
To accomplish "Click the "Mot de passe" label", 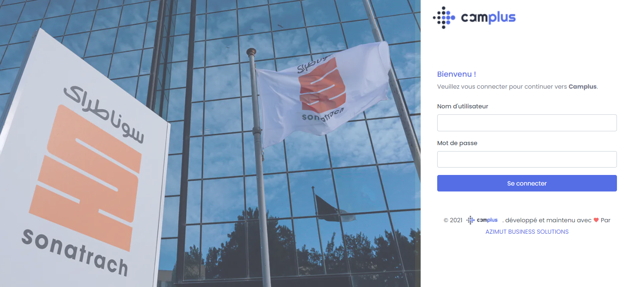I will [x=457, y=143].
